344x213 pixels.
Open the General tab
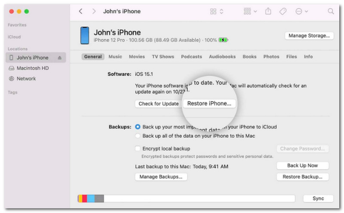point(93,57)
